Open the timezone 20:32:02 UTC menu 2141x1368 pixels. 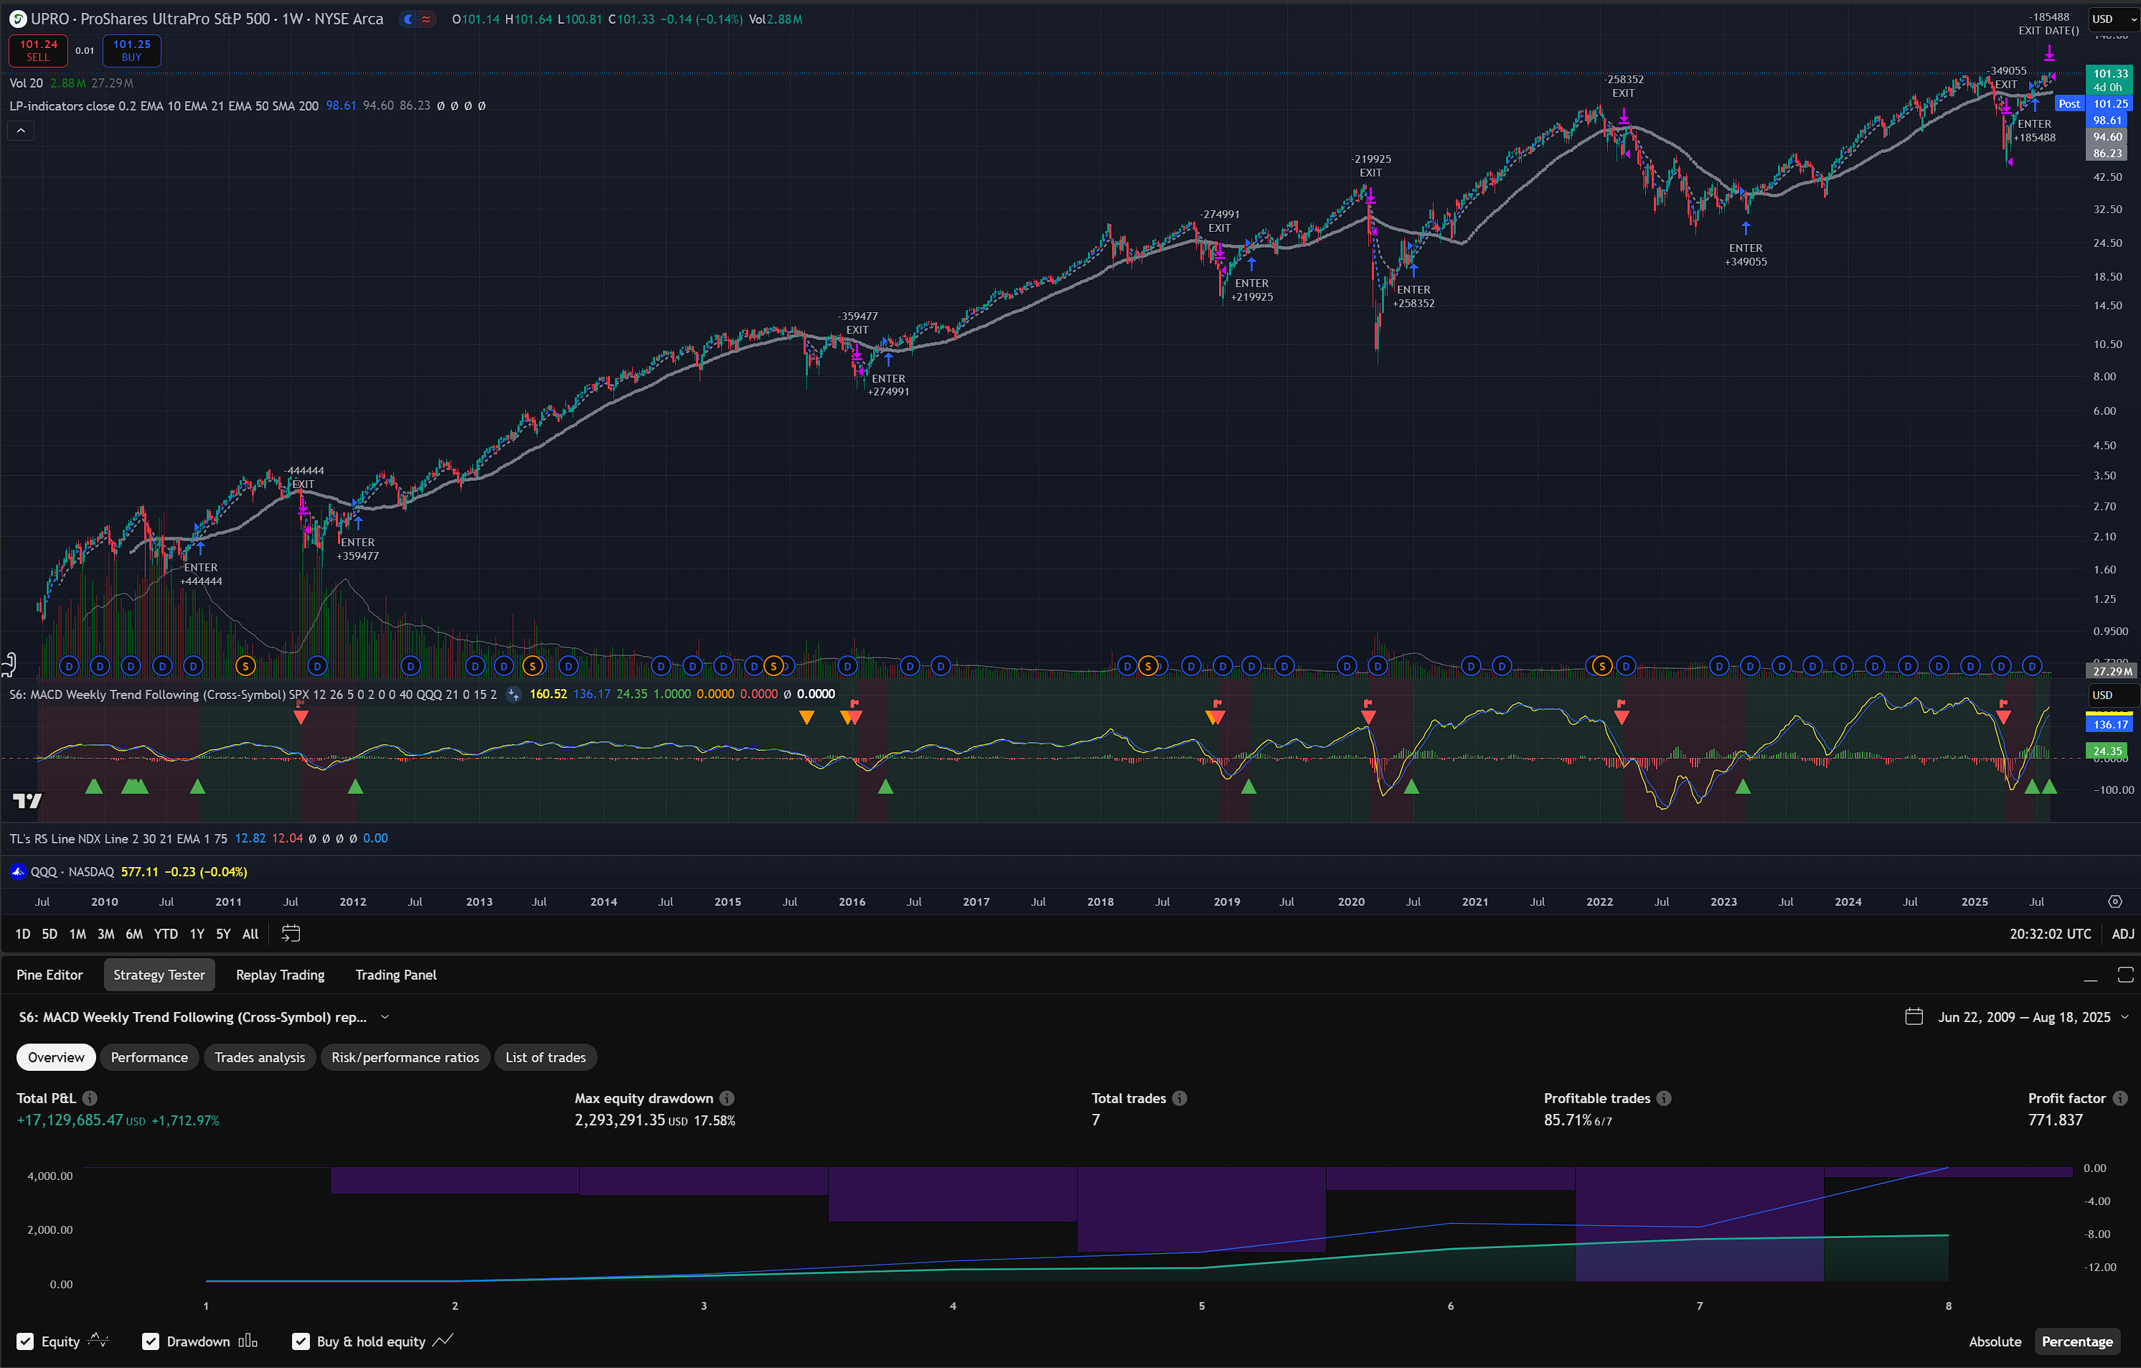2049,933
